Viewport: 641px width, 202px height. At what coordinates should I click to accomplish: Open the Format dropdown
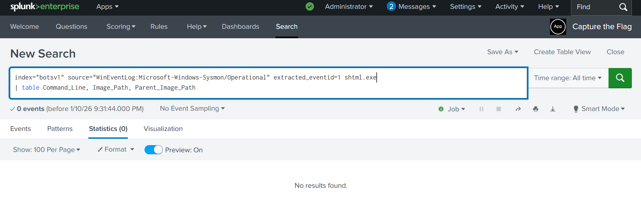116,150
